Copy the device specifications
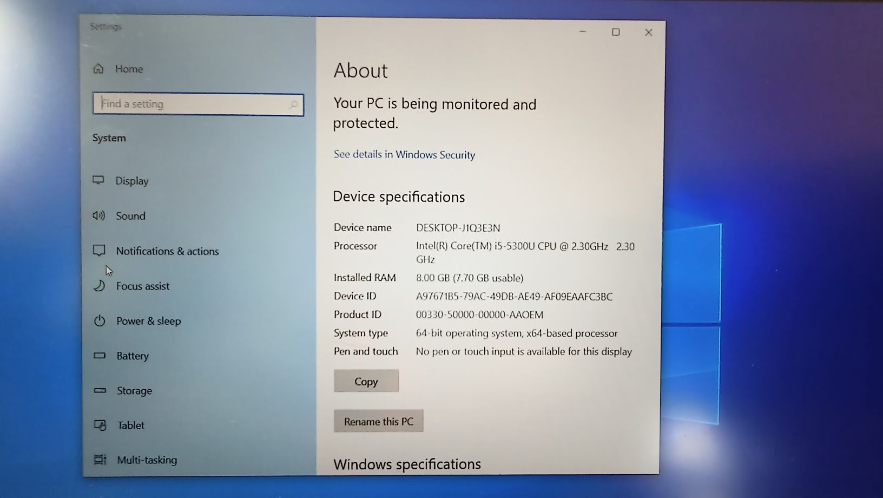Screen dimensions: 883x498 (x=366, y=381)
